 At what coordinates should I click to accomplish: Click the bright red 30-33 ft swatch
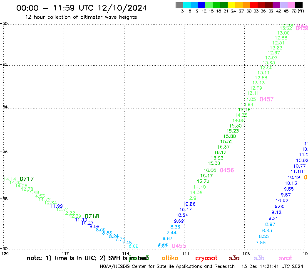pos(254,5)
